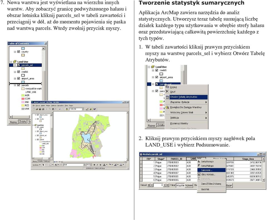
Task: Click the record number field in attribute table
Action: [158, 185]
